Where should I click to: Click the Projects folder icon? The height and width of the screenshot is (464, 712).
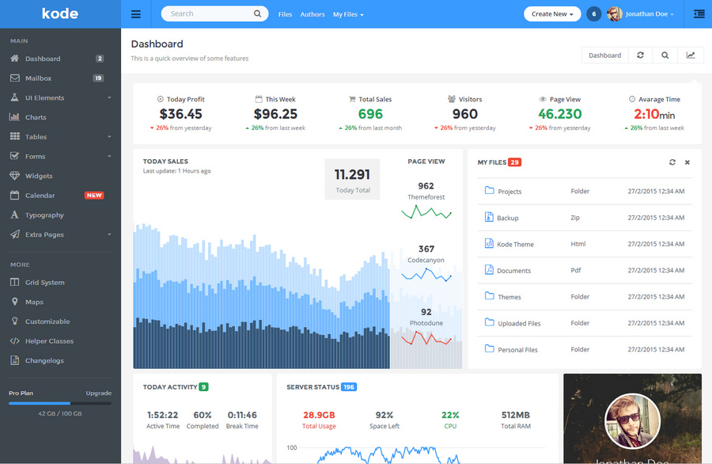(489, 190)
